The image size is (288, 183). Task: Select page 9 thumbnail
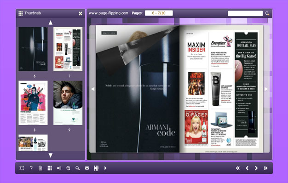(x=68, y=103)
